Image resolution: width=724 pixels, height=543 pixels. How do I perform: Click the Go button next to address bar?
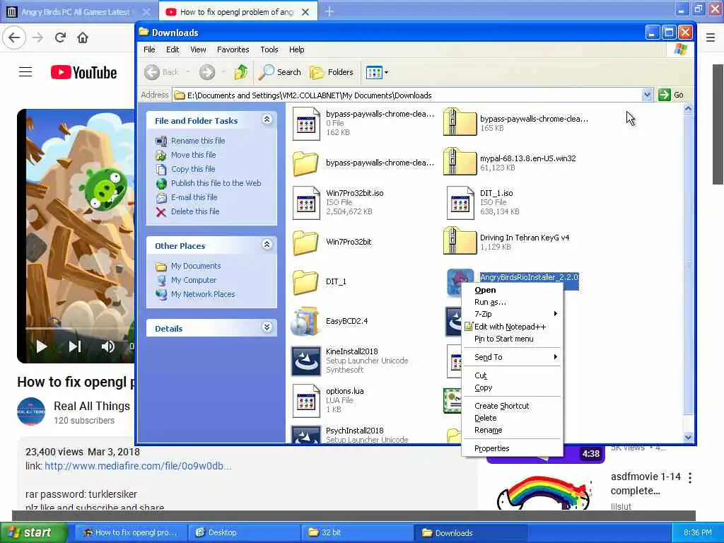pyautogui.click(x=672, y=95)
